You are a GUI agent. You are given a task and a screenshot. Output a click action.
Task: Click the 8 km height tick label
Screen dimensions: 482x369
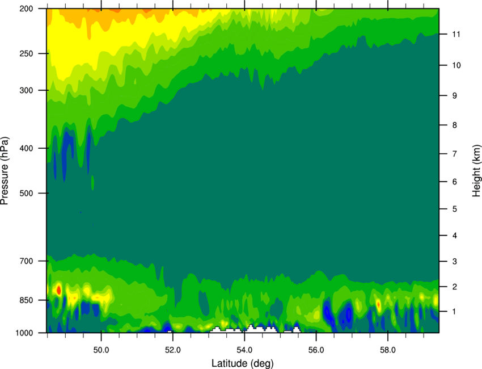click(455, 125)
